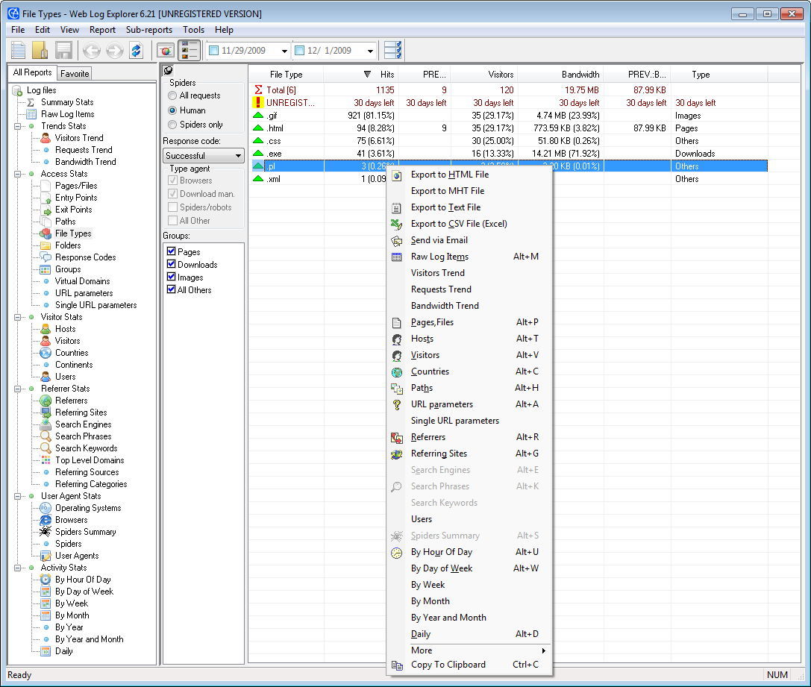Collapse the Activity Stats tree node

18,568
